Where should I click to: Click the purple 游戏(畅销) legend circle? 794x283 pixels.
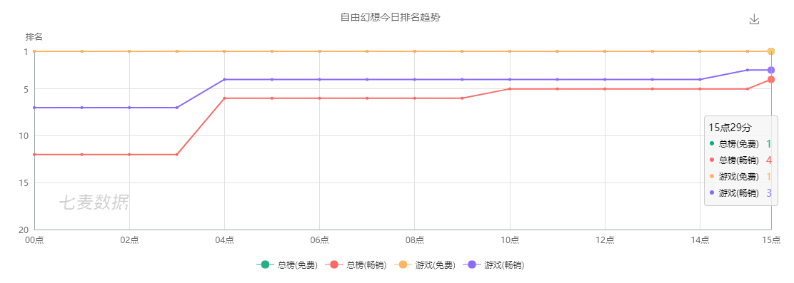click(471, 264)
